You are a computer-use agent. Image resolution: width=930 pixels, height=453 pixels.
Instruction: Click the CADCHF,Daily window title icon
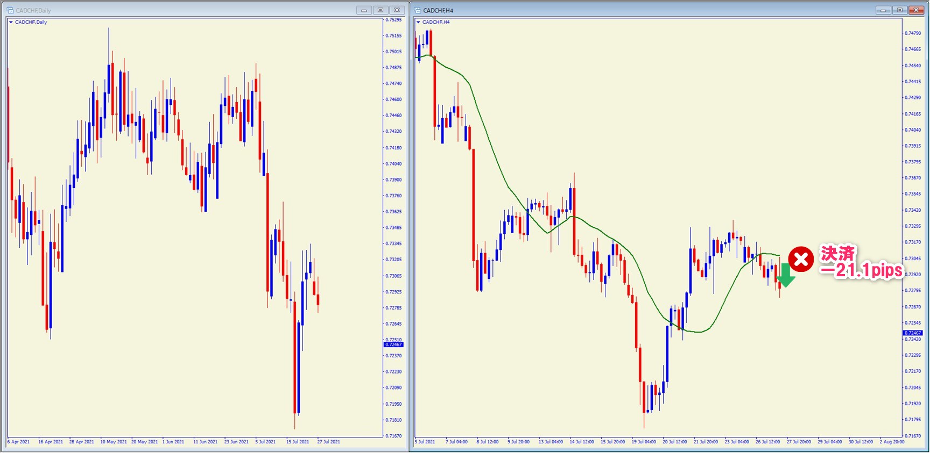[10, 10]
